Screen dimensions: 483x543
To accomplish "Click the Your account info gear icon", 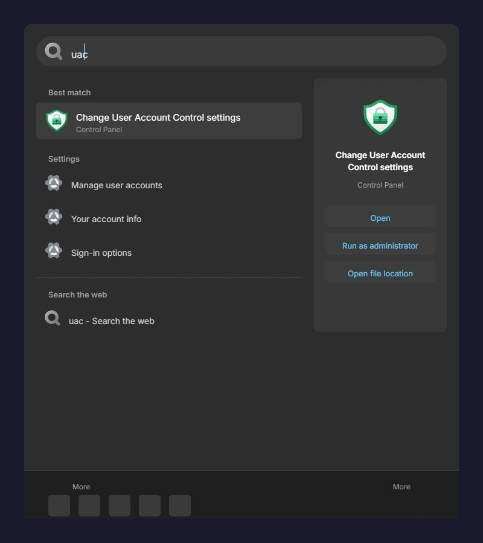I will 54,217.
